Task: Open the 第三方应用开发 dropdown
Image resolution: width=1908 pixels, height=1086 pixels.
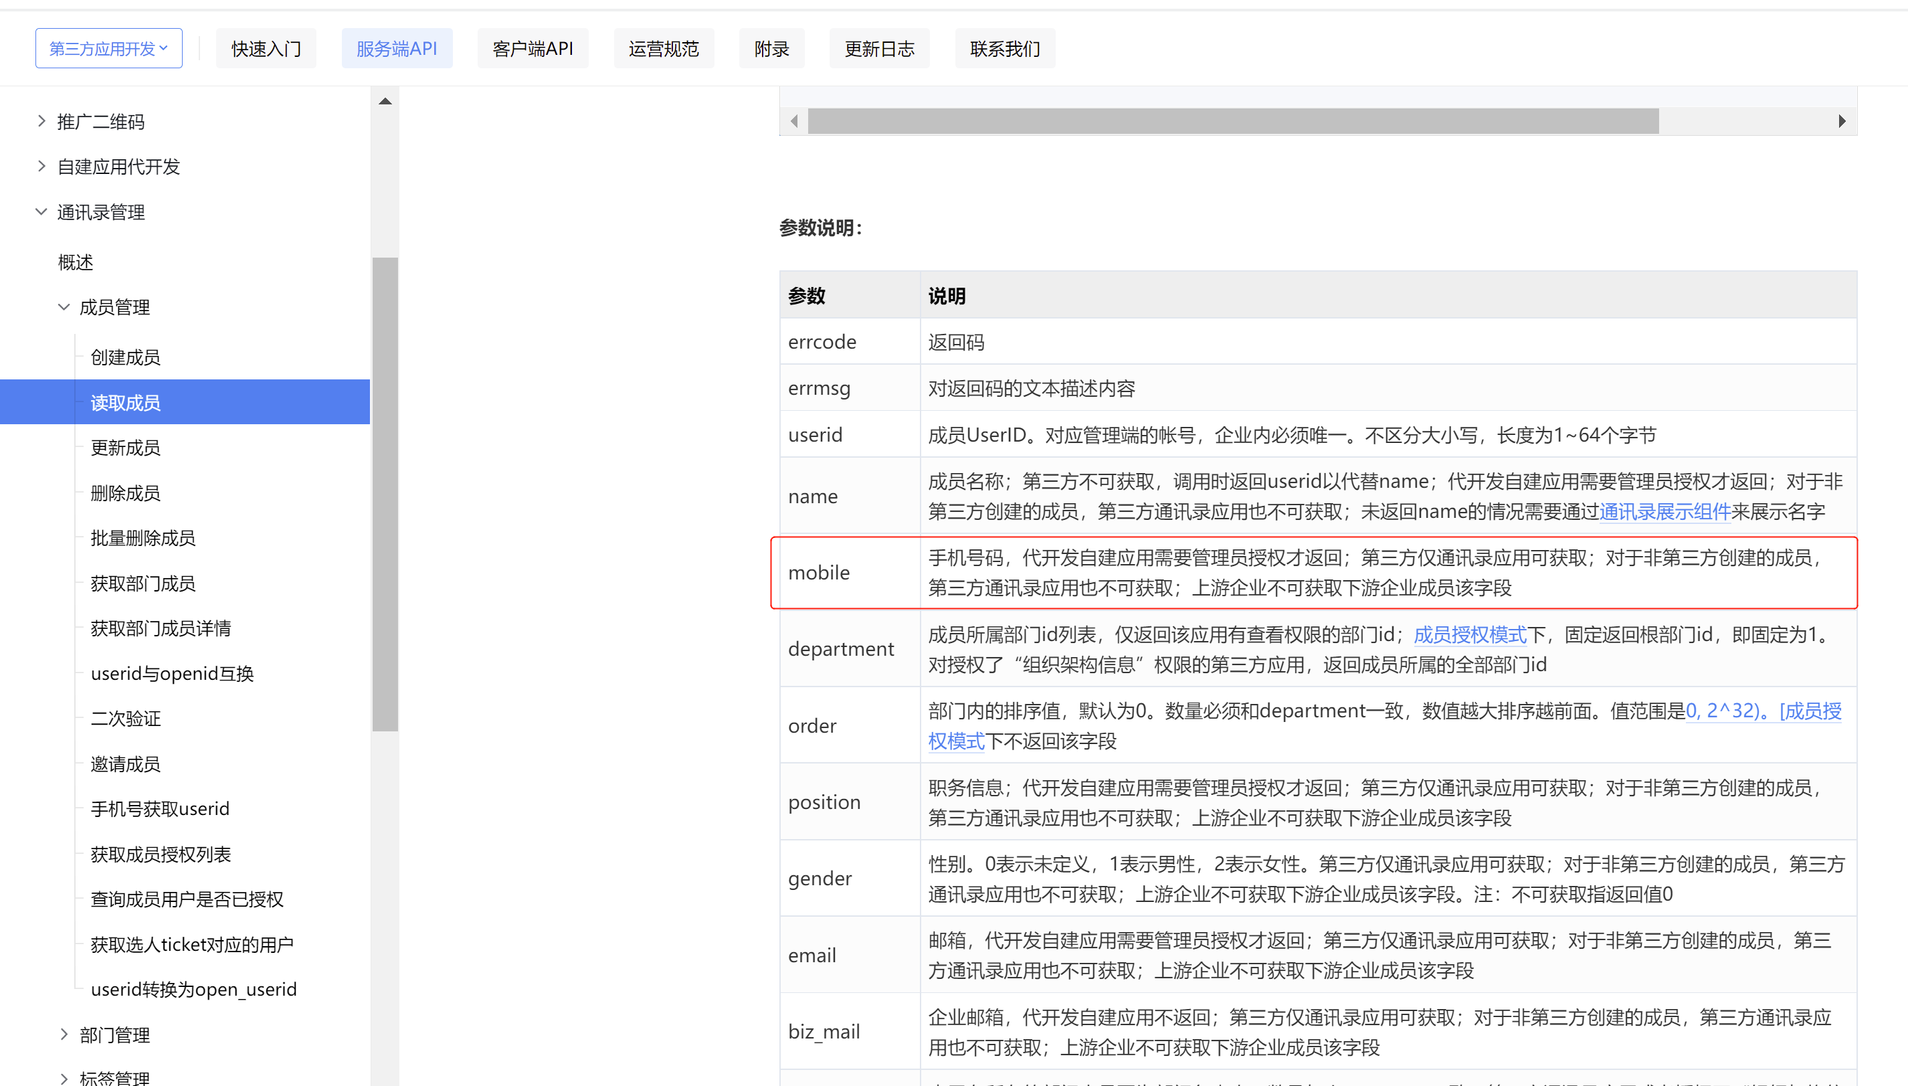Action: tap(109, 48)
